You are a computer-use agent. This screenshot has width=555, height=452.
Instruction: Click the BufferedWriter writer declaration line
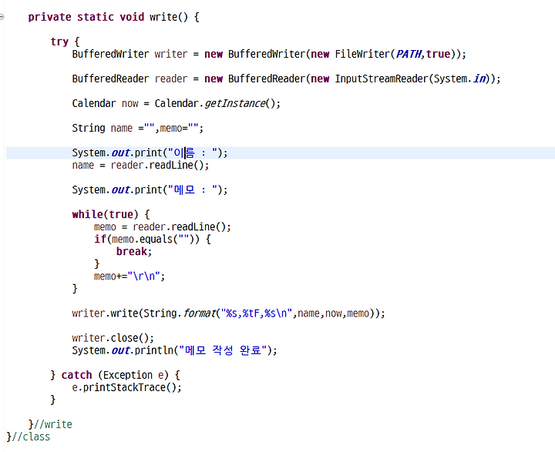point(269,54)
